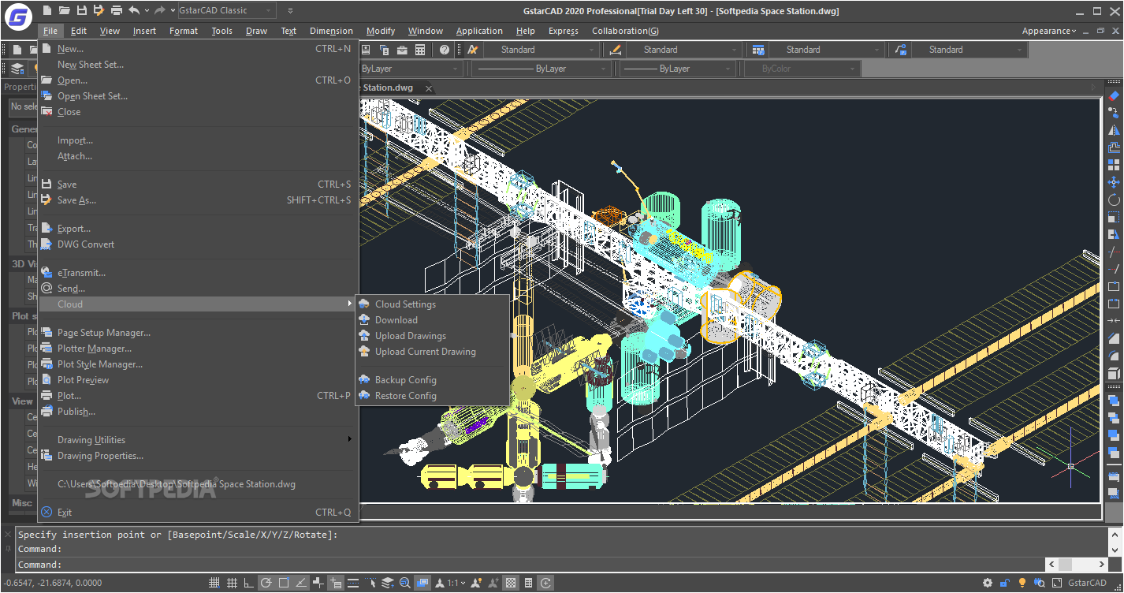
Task: Select the Chamfer tool in the modify toolbar
Action: point(1114,338)
